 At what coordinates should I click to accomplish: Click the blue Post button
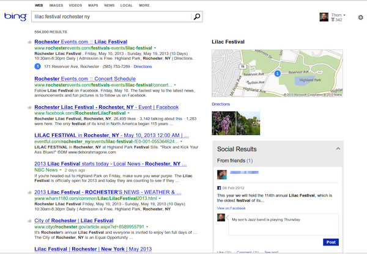[x=331, y=242]
